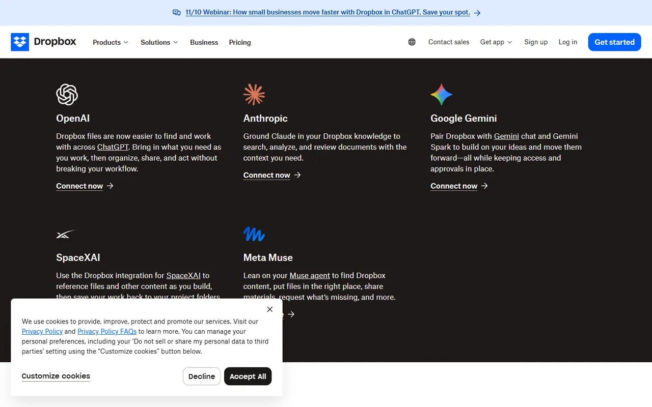The height and width of the screenshot is (407, 652).
Task: Click the Anthropic starburst logo
Action: pos(254,95)
